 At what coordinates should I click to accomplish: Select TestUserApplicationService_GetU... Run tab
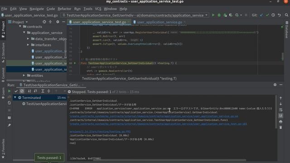tap(52, 85)
